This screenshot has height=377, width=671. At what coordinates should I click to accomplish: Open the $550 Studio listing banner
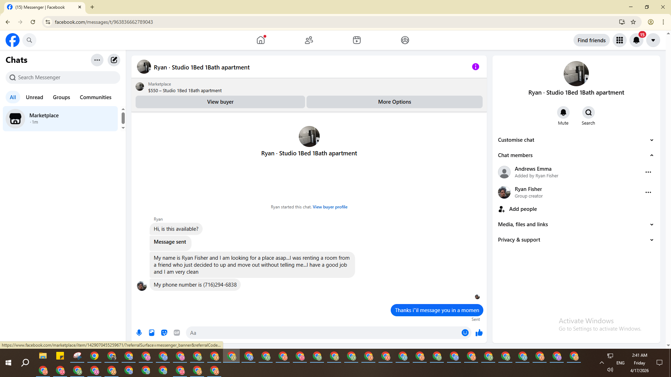point(309,87)
